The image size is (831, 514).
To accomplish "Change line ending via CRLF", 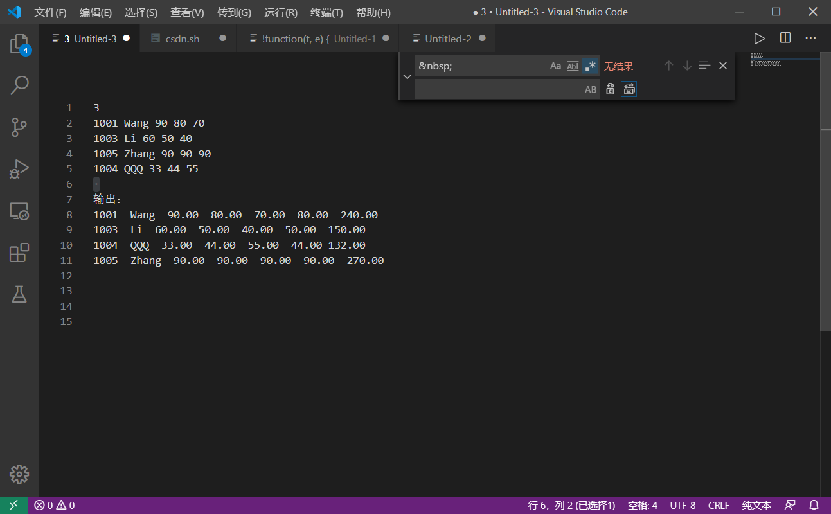I will (719, 505).
